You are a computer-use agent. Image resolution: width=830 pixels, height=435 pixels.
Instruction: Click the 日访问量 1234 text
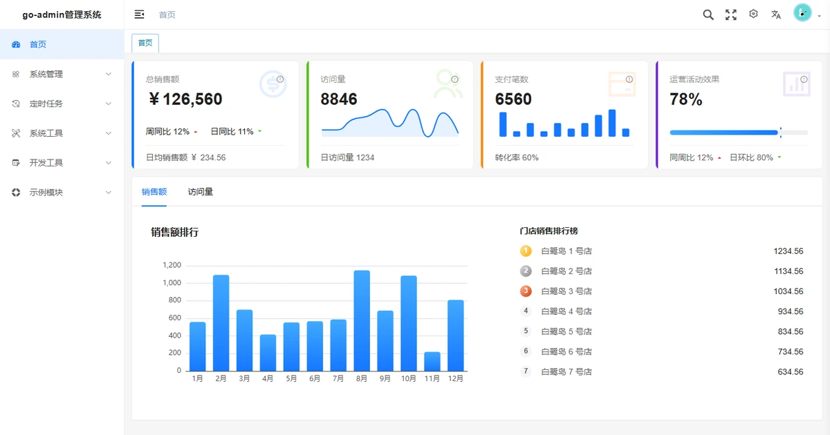[347, 157]
